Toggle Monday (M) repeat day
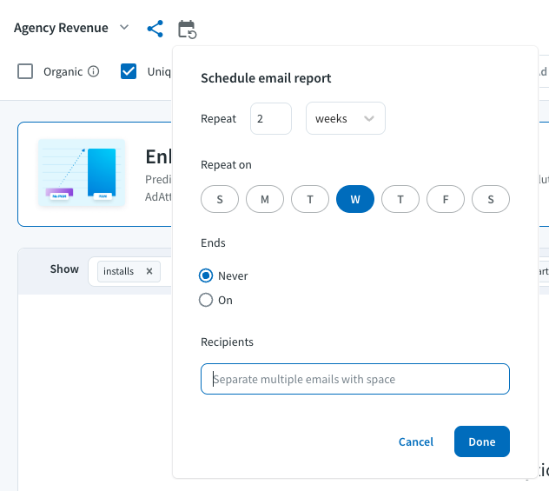The image size is (549, 491). [x=265, y=199]
